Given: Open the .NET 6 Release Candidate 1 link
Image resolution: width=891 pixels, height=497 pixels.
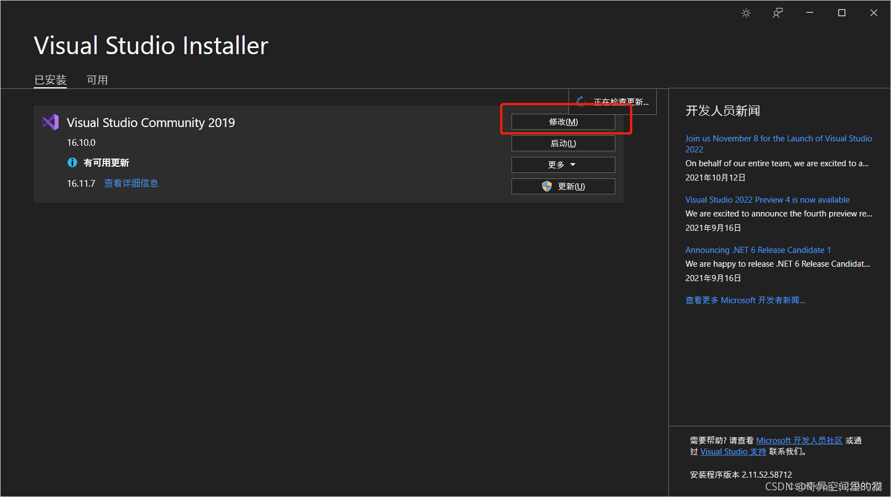Looking at the screenshot, I should pyautogui.click(x=757, y=250).
